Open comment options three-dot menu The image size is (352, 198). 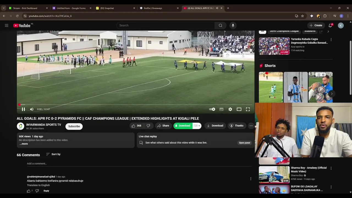point(251,179)
